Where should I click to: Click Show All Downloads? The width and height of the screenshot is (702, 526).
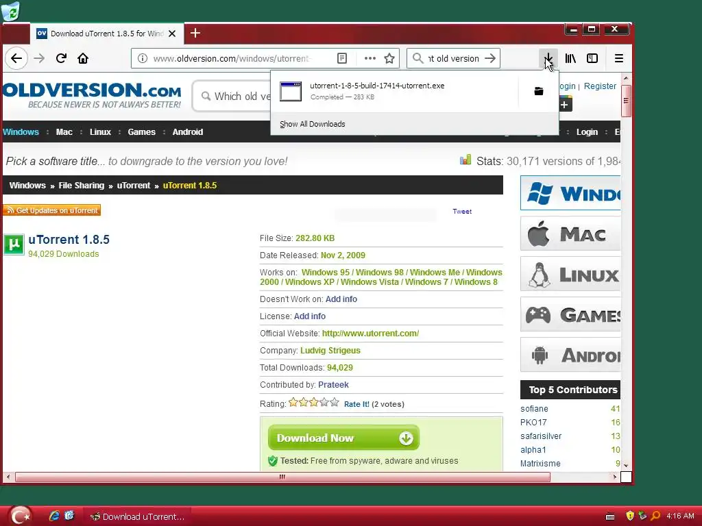coord(313,124)
